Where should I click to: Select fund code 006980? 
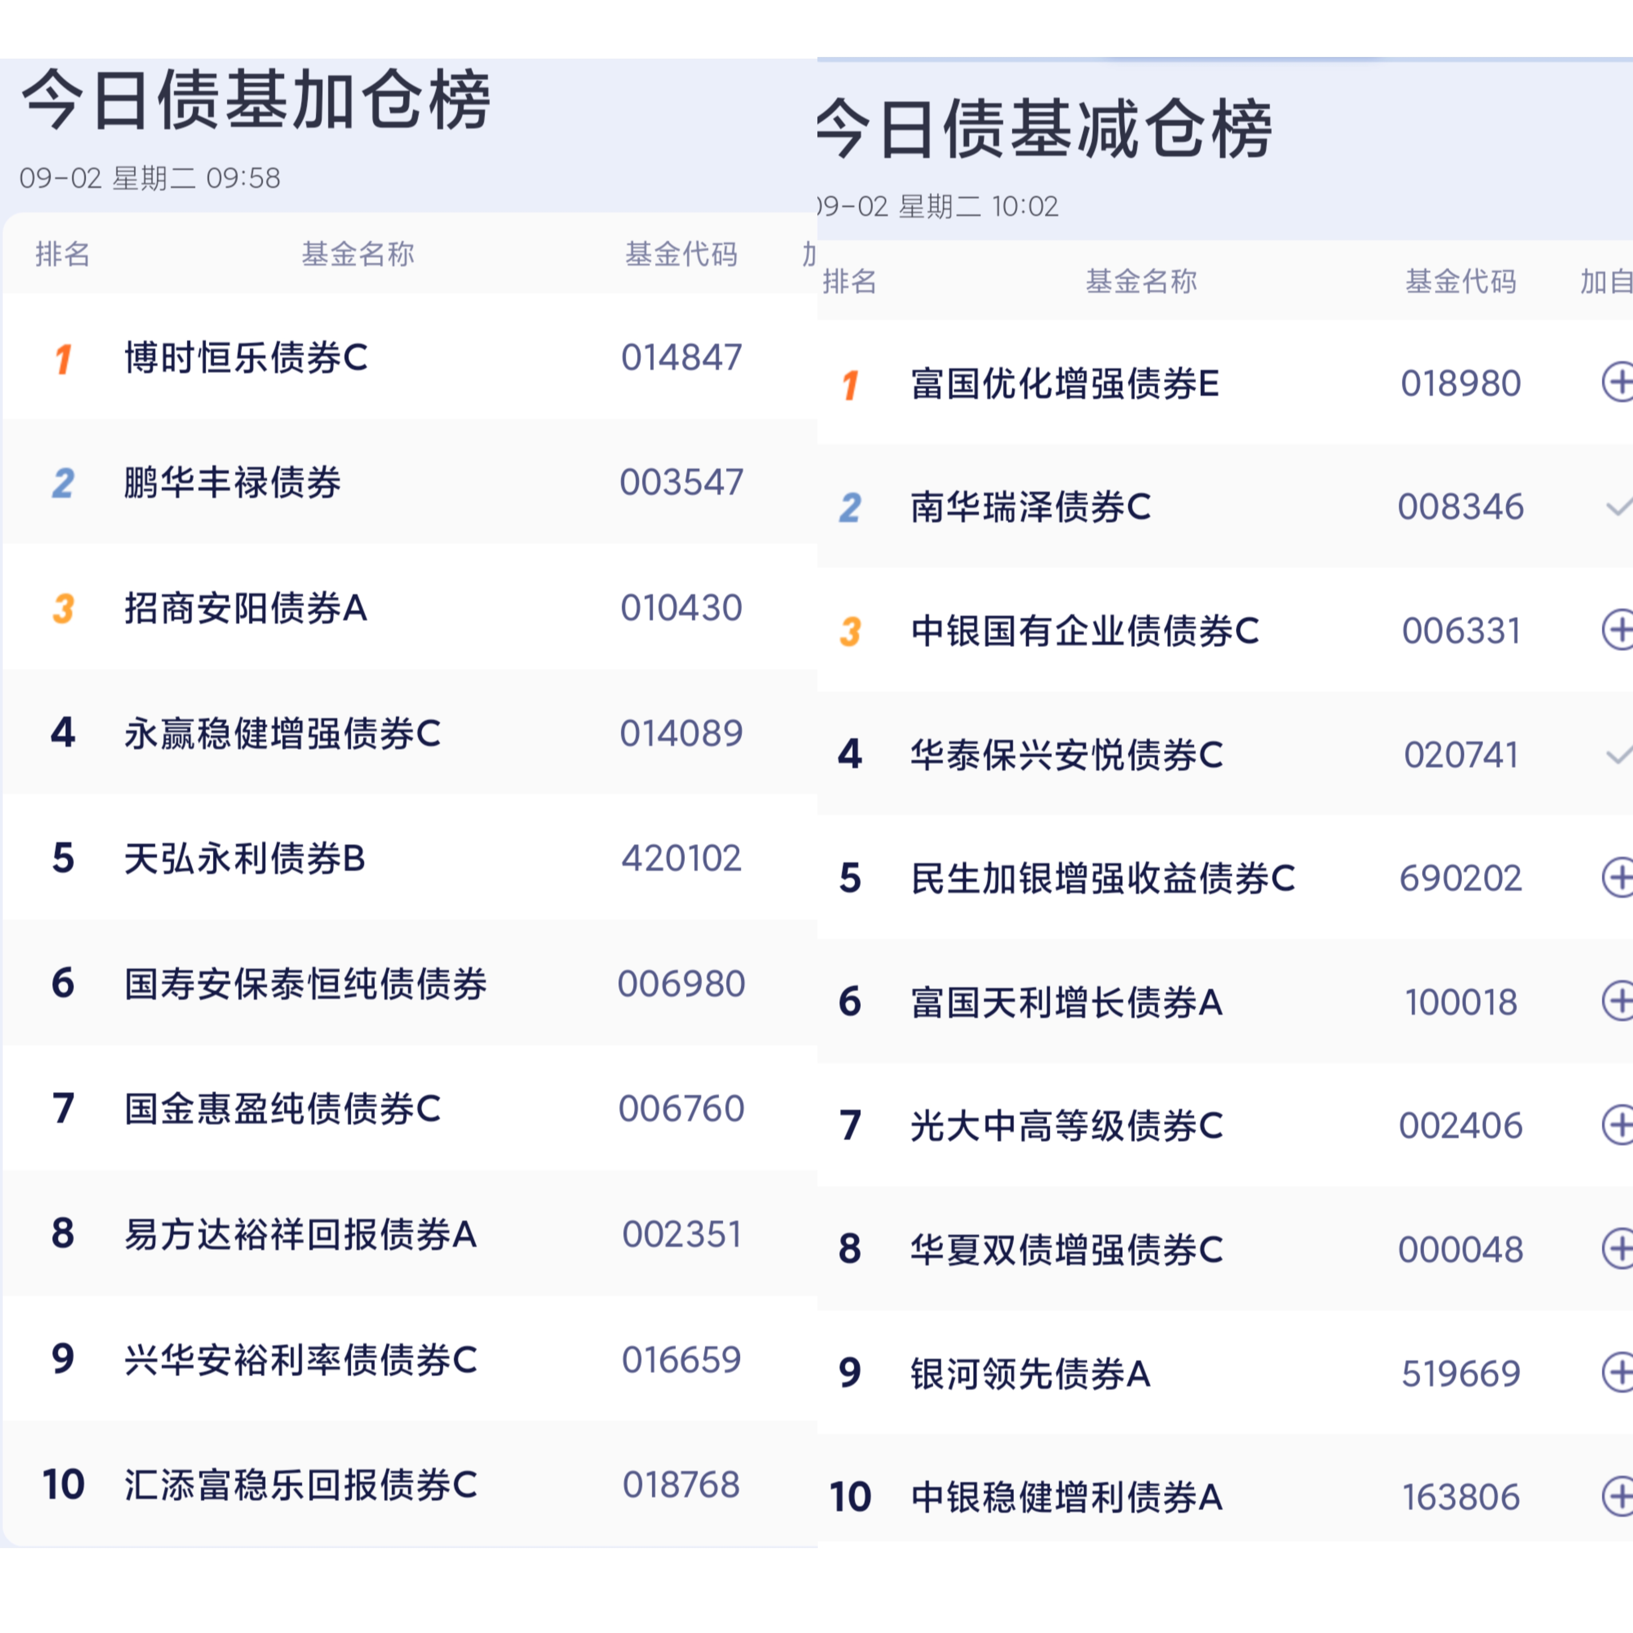[681, 983]
